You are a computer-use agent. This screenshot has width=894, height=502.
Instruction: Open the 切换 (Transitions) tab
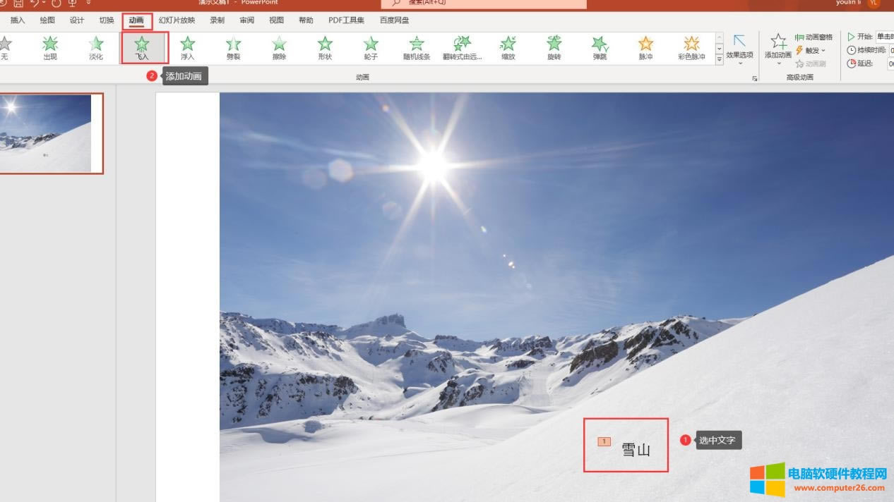point(107,20)
